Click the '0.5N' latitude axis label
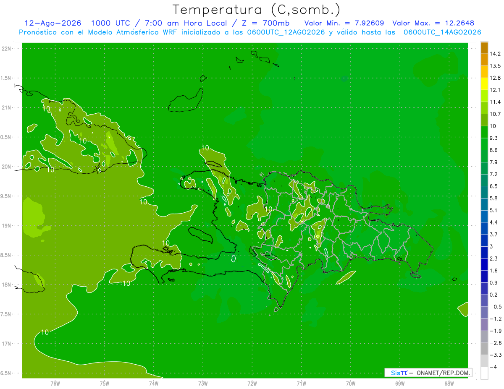The image size is (504, 389). [x=6, y=137]
